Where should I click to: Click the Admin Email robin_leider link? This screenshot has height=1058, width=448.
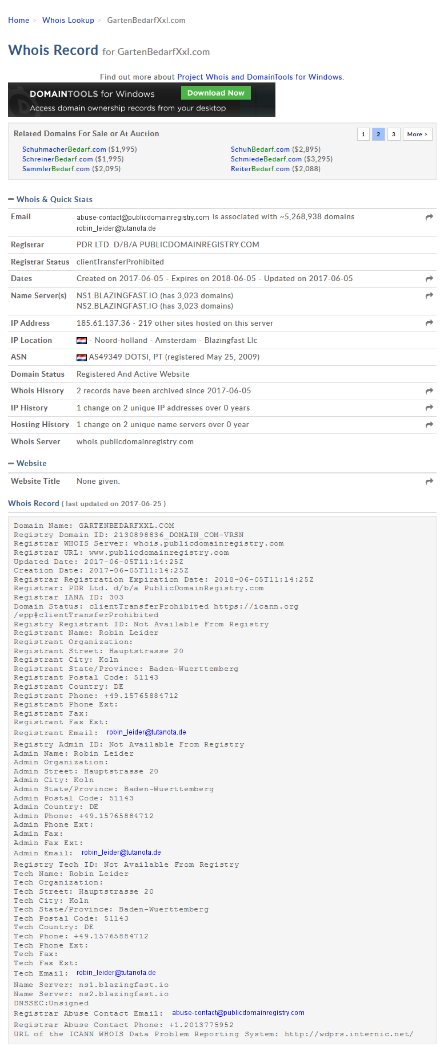(121, 852)
